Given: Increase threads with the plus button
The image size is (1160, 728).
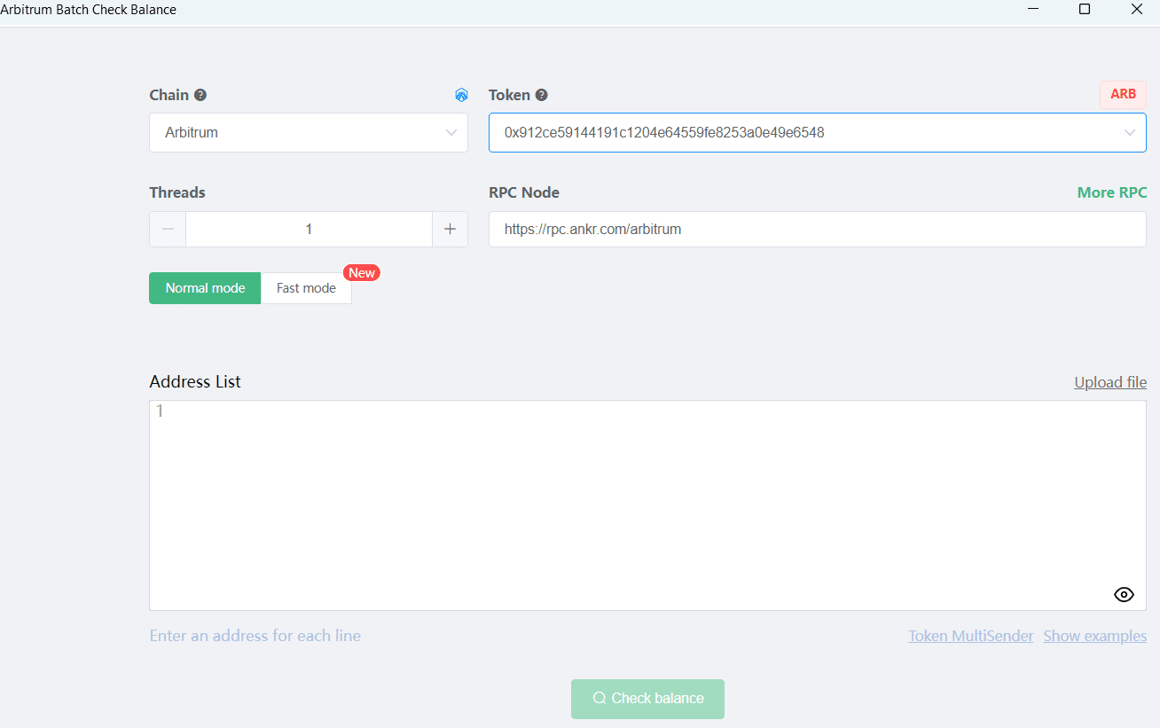Looking at the screenshot, I should 450,229.
